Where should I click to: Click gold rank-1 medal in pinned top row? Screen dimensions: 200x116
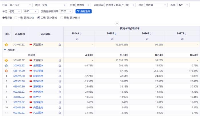(x=6, y=45)
